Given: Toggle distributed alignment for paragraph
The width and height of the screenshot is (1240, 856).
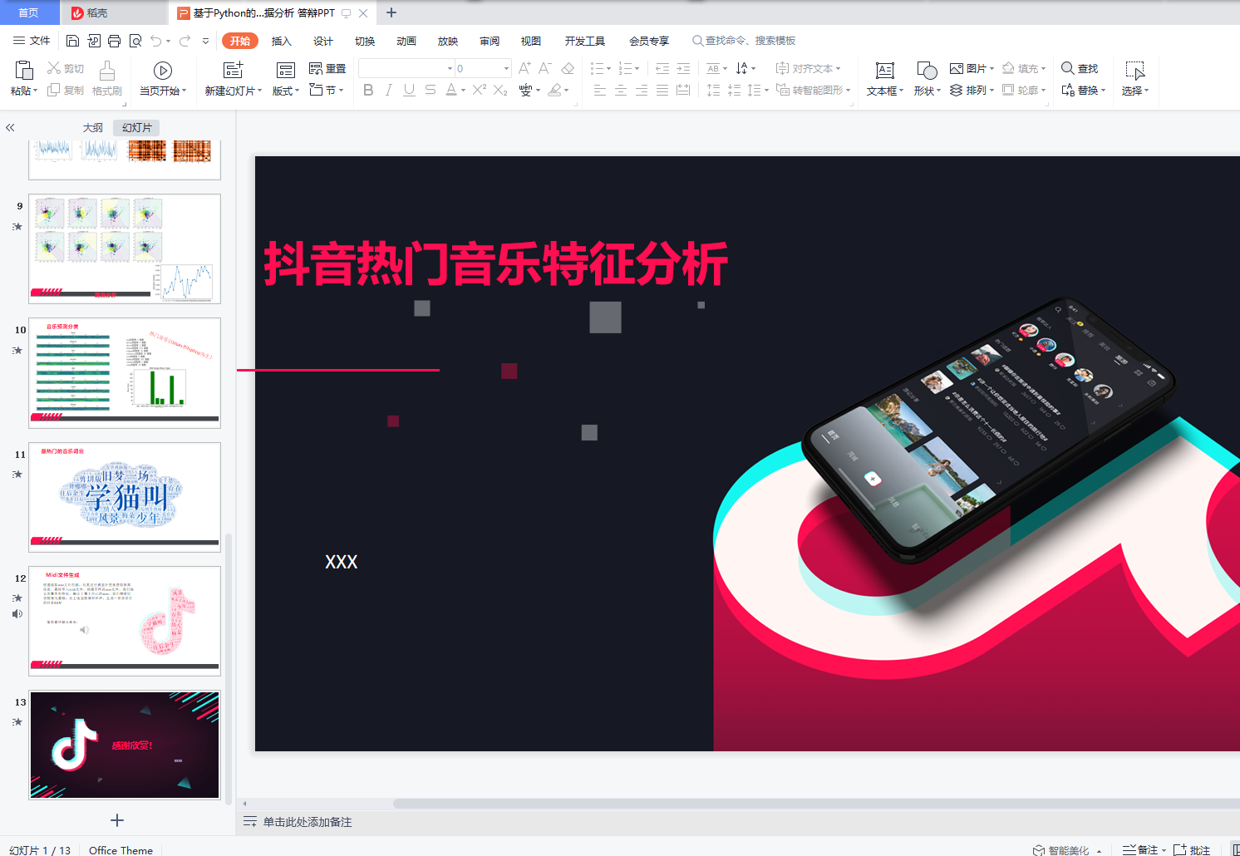Looking at the screenshot, I should coord(683,90).
